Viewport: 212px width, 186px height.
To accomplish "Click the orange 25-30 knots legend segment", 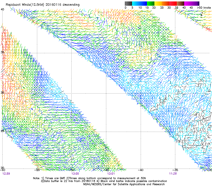I will (x=166, y=3).
